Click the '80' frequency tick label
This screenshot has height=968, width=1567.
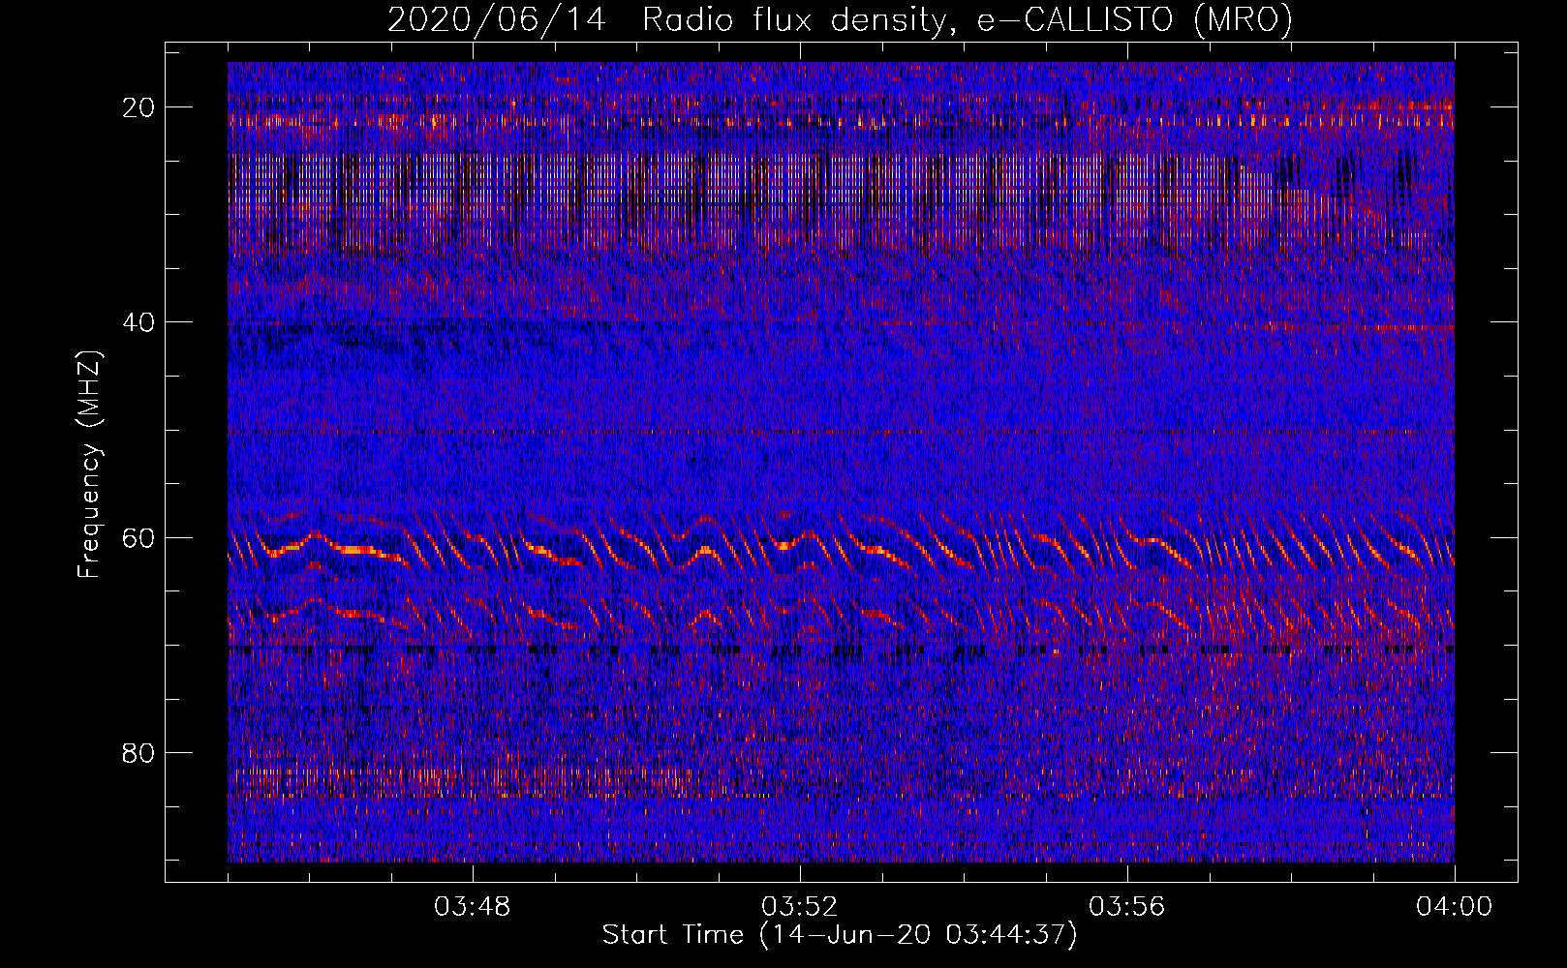click(139, 752)
